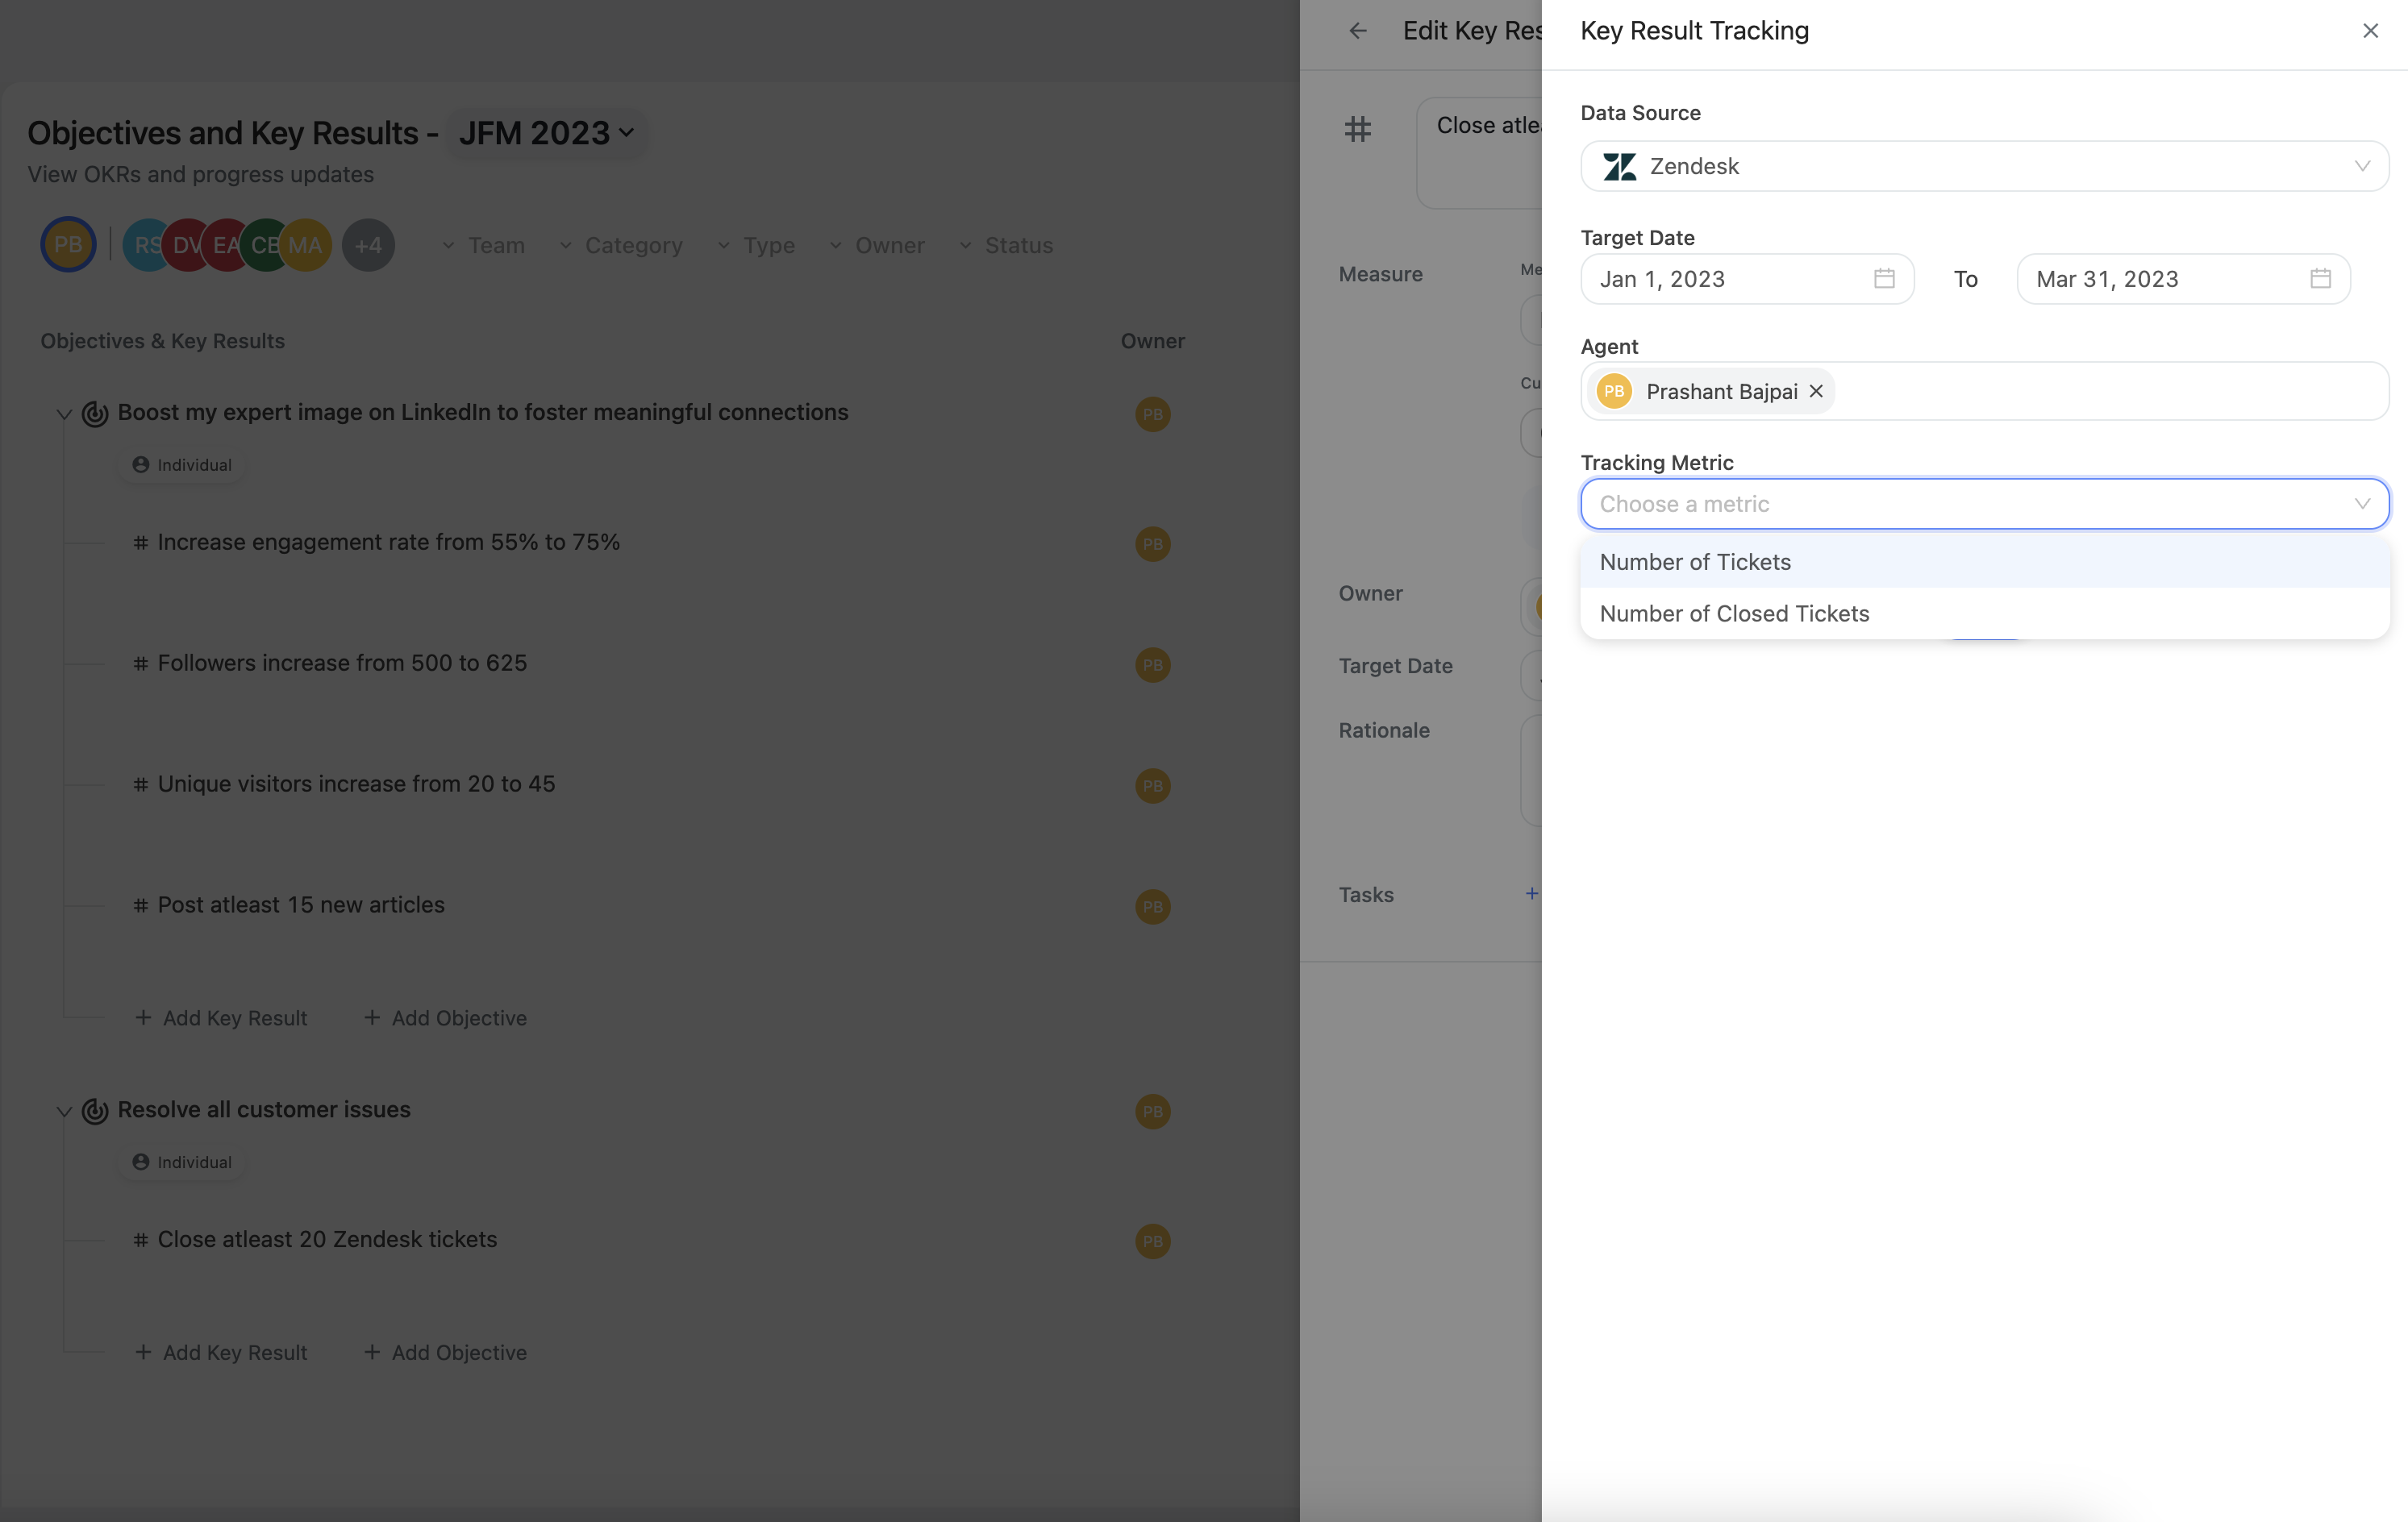Click owner avatar for Post atleast 15 articles

tap(1152, 908)
